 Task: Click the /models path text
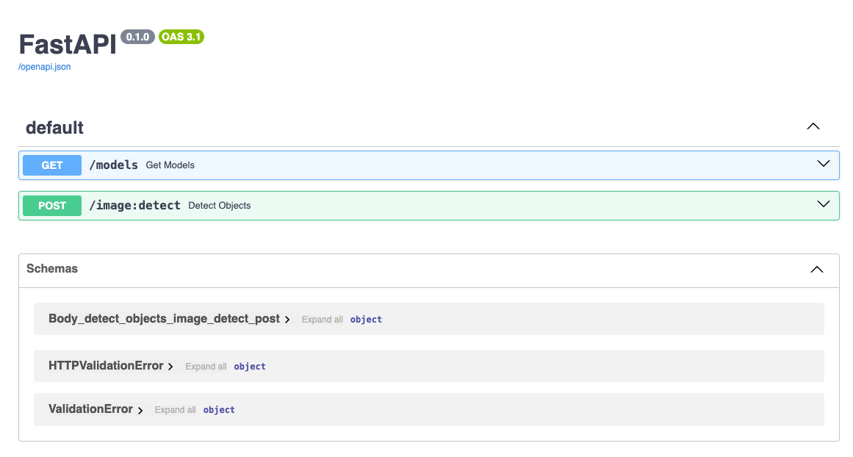[114, 165]
